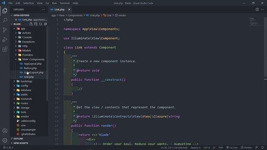This screenshot has width=267, height=150.
Task: Expand the Console folder
Action: coord(27,37)
